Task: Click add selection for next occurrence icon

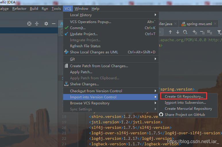Action: (195, 32)
